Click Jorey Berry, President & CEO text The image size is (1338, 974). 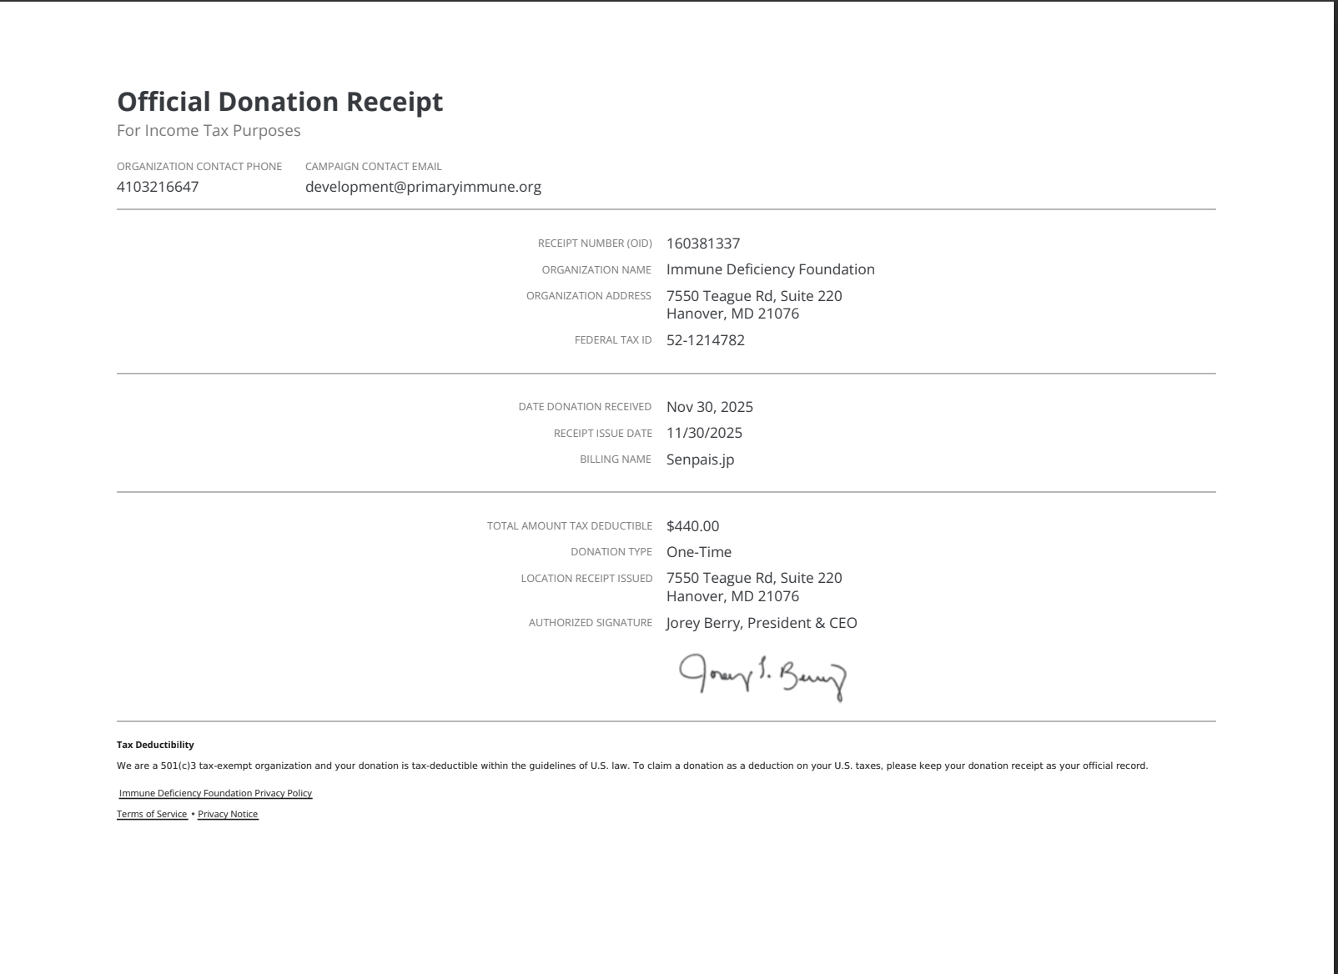(x=762, y=622)
